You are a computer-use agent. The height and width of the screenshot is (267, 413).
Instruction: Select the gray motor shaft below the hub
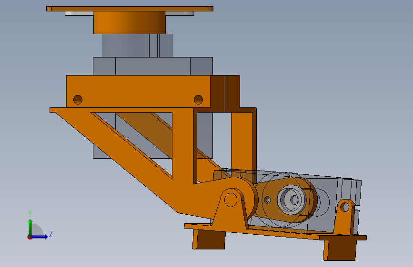click(138, 46)
